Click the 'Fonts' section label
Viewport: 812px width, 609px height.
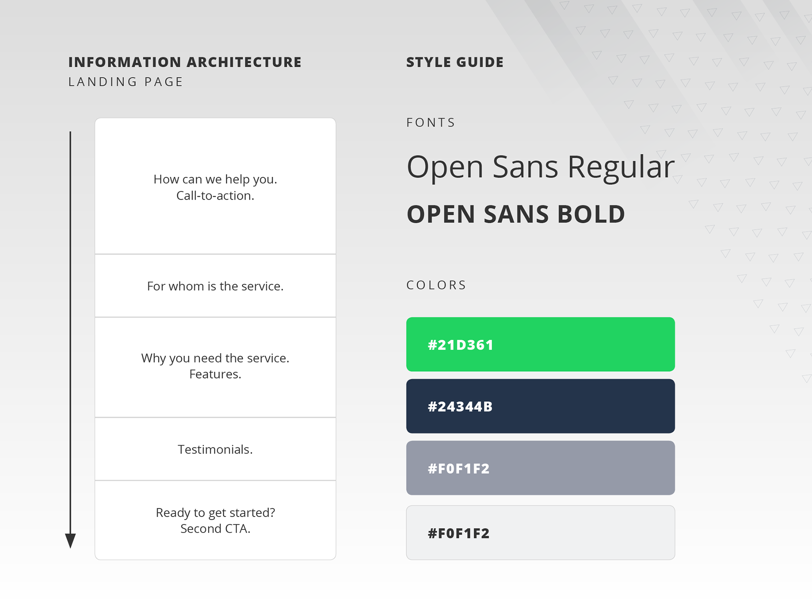point(431,123)
